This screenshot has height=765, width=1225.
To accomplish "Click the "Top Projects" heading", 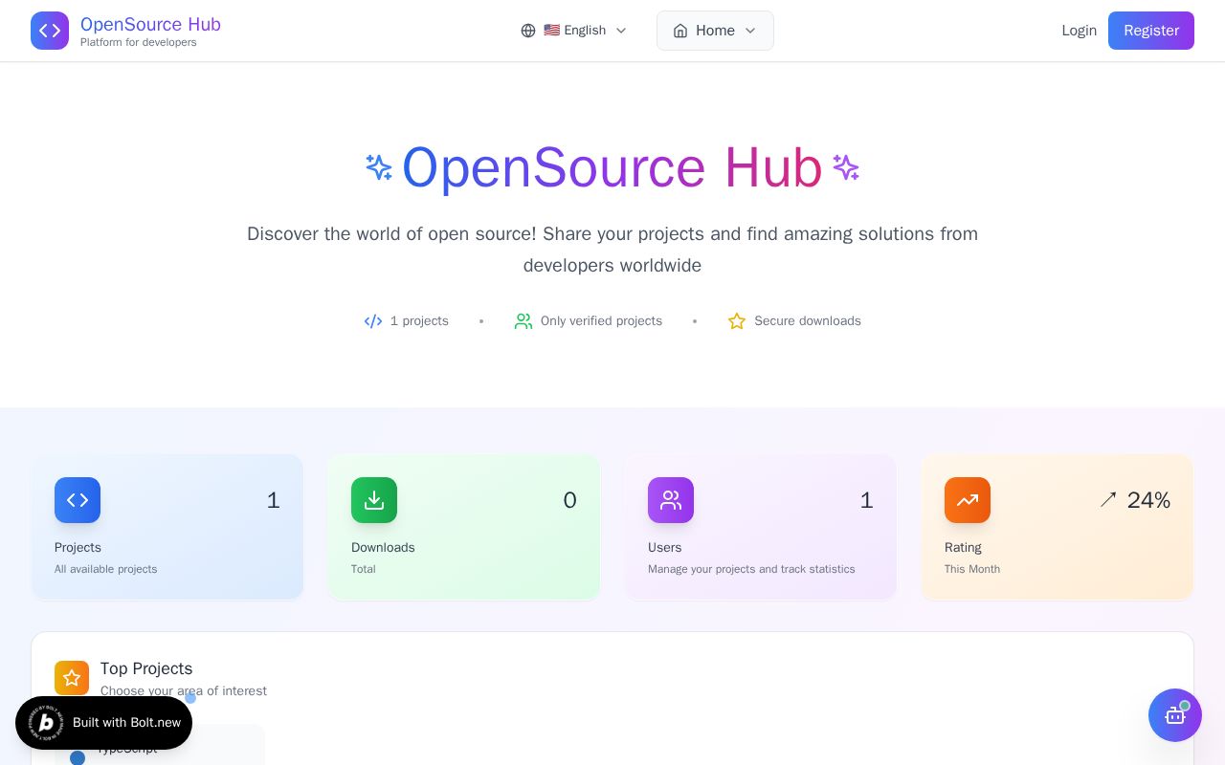I will point(146,668).
